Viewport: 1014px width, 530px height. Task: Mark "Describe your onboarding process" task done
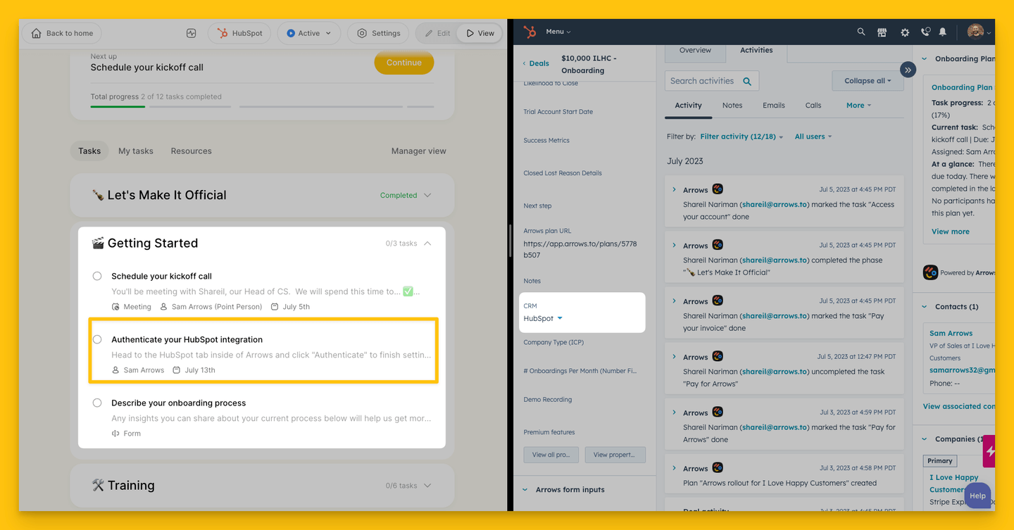tap(97, 403)
